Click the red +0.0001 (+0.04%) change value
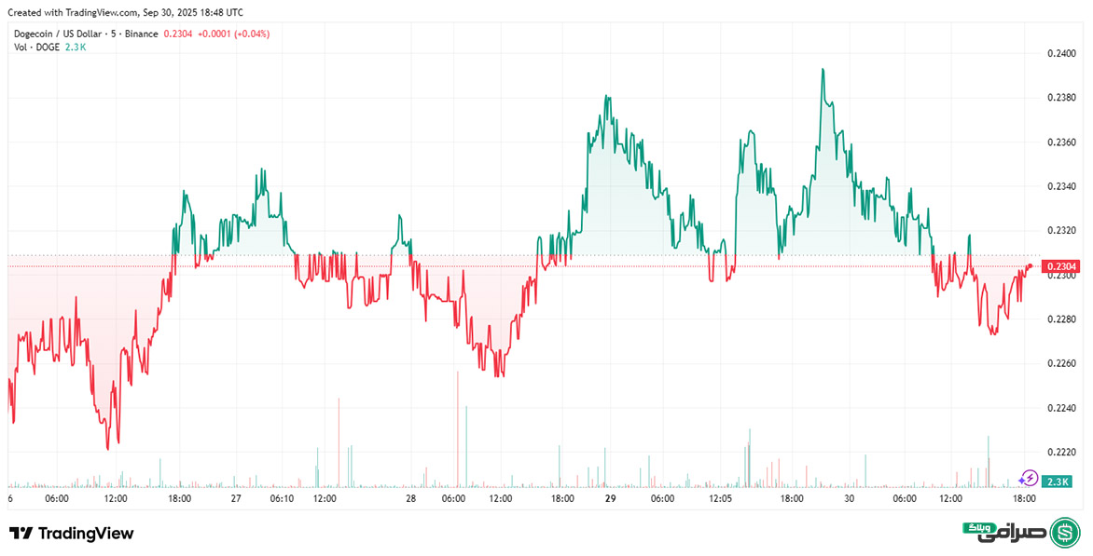 pyautogui.click(x=228, y=34)
